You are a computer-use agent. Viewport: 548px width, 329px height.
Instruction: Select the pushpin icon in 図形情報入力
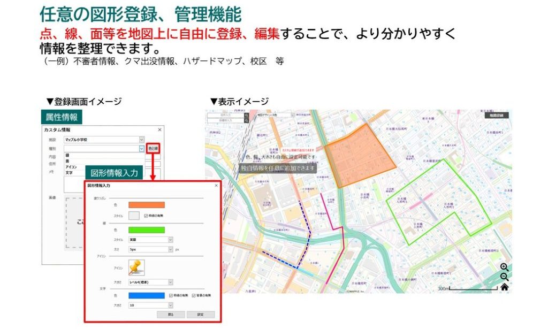click(136, 267)
